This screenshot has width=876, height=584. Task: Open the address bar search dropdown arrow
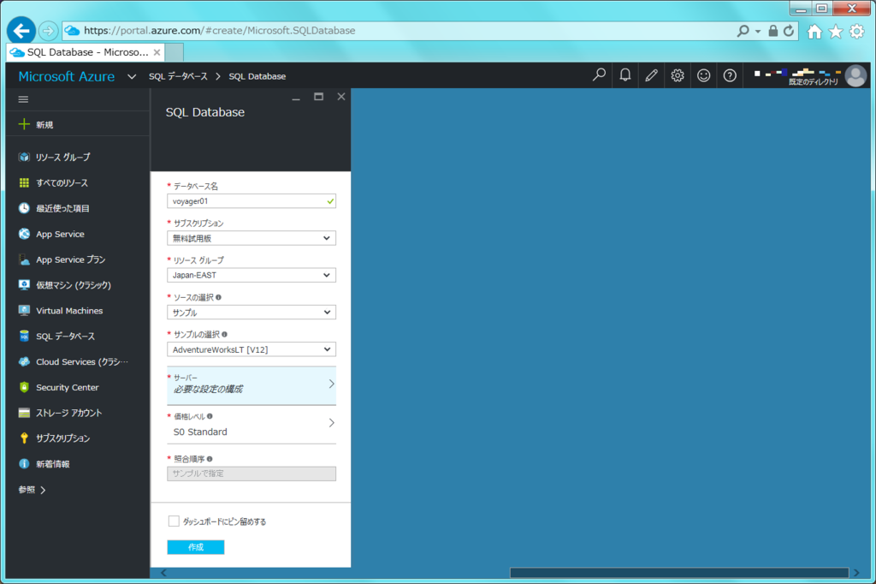click(758, 32)
